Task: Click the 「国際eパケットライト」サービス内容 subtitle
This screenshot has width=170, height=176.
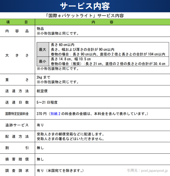Action: tap(85, 16)
